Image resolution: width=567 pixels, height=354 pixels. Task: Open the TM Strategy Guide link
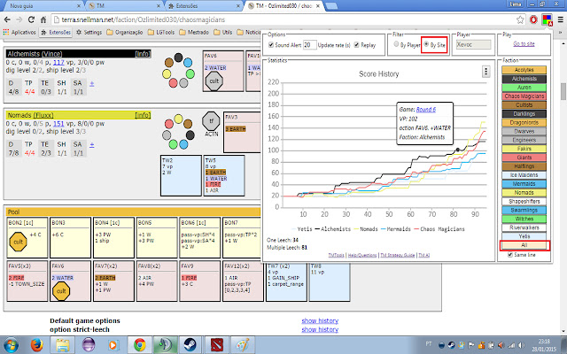tap(398, 255)
